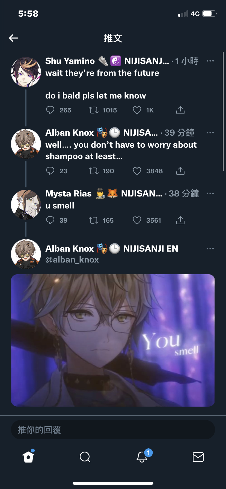Open the Messages envelope tab
Viewport: 226px width, 489px height.
pyautogui.click(x=198, y=457)
